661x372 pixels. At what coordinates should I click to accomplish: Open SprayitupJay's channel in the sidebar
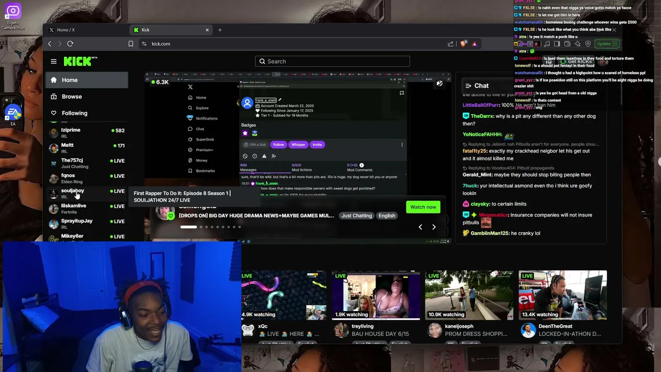87,224
